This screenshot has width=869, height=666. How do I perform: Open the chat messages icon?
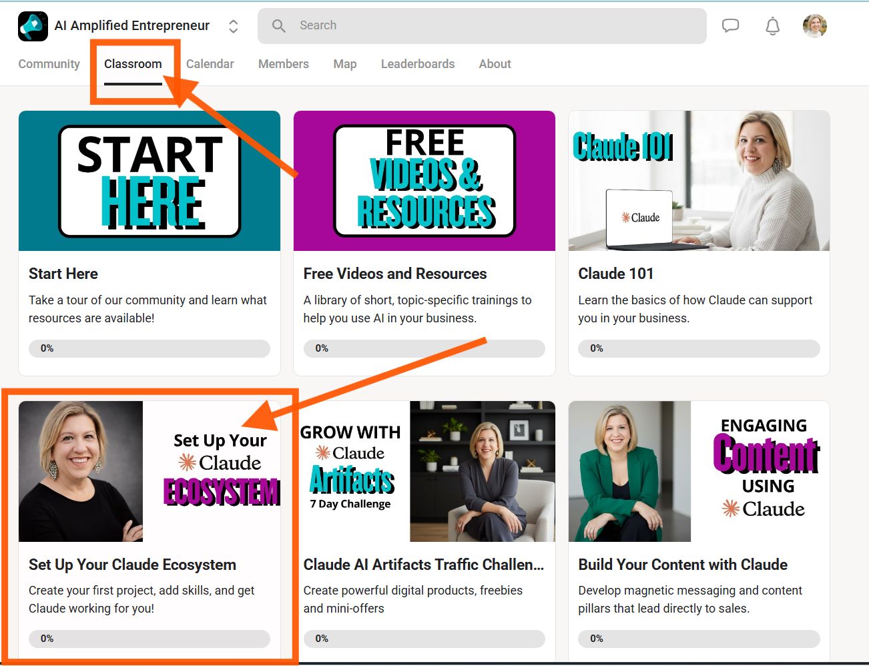731,26
